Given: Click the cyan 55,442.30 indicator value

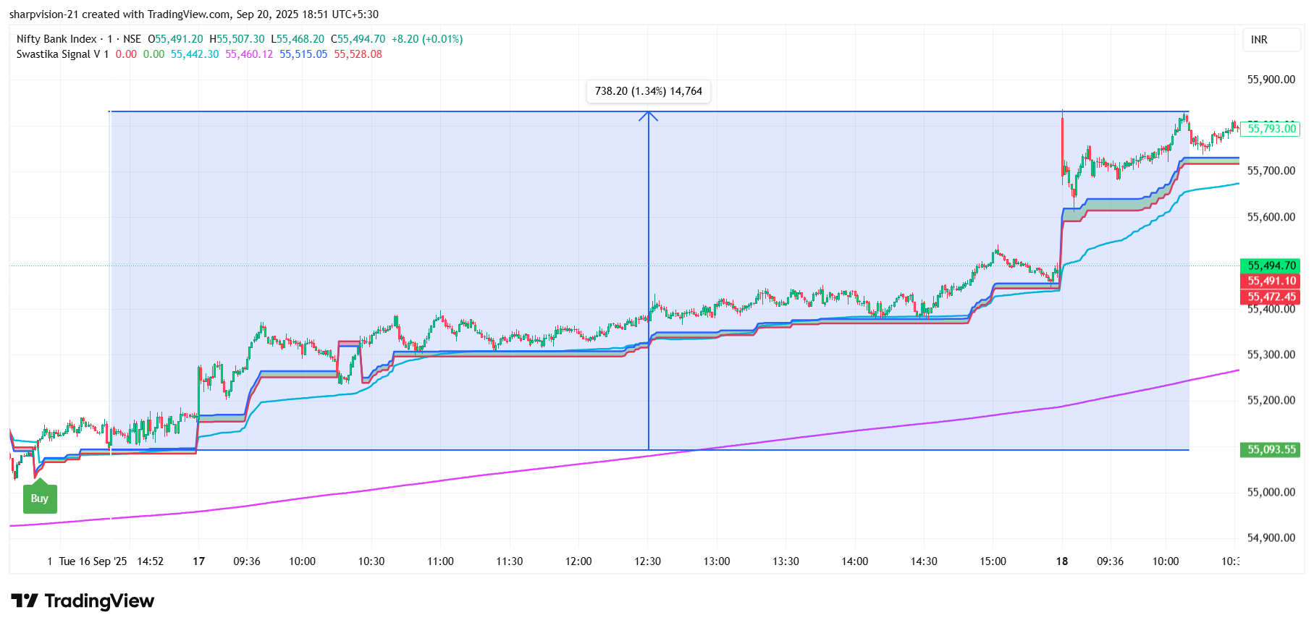Looking at the screenshot, I should 195,54.
